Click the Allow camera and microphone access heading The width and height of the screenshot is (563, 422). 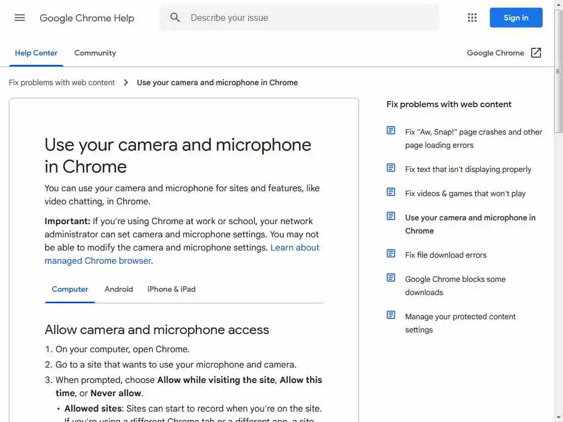(157, 330)
